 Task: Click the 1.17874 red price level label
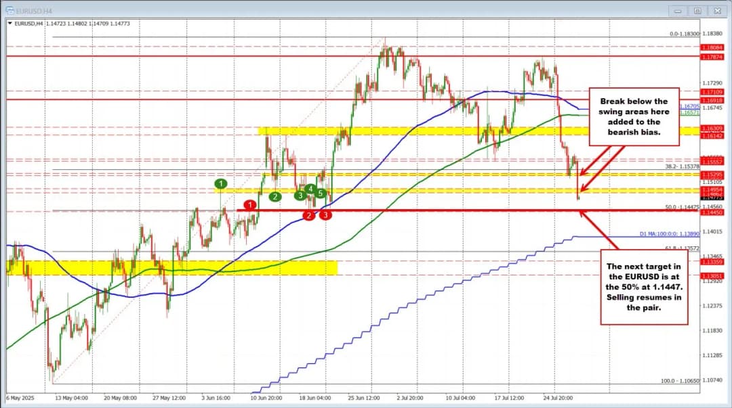(x=714, y=57)
